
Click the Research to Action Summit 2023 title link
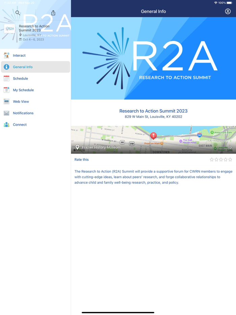[153, 111]
